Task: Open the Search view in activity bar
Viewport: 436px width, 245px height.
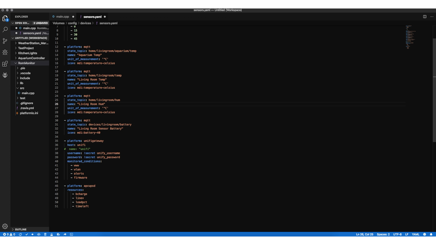Action: pos(5,29)
